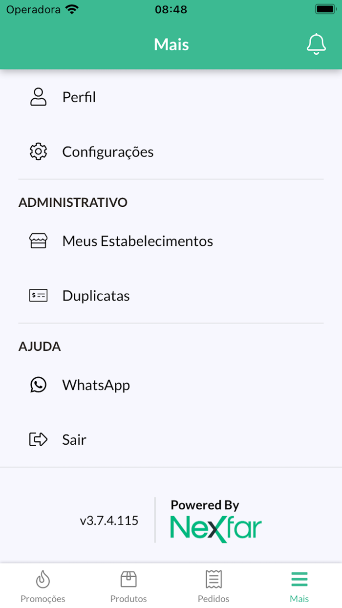342x608 pixels.
Task: Open the Perfil menu entry
Action: coord(79,97)
